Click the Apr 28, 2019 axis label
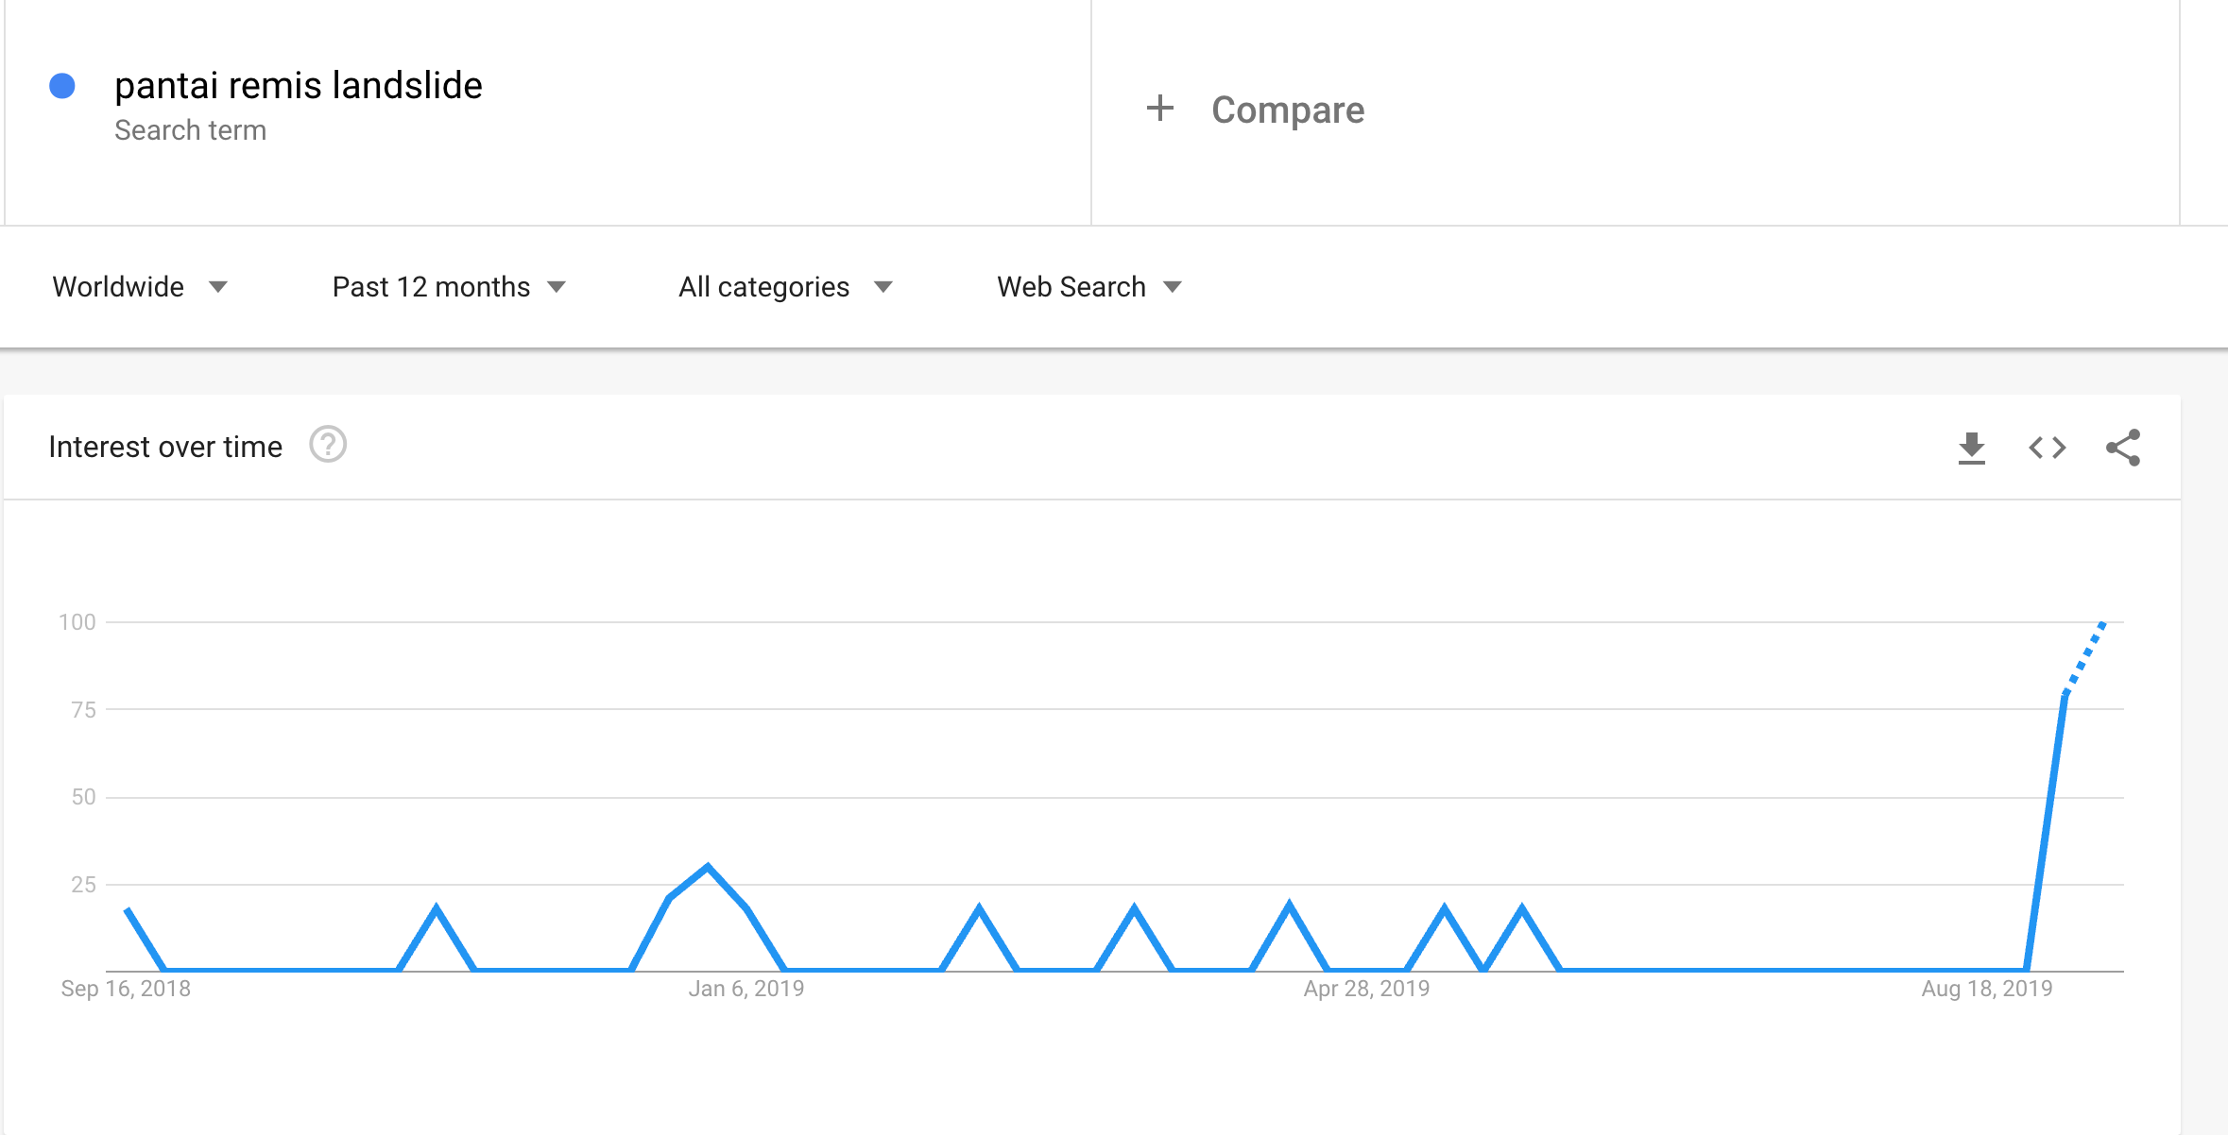This screenshot has height=1135, width=2228. [x=1366, y=989]
